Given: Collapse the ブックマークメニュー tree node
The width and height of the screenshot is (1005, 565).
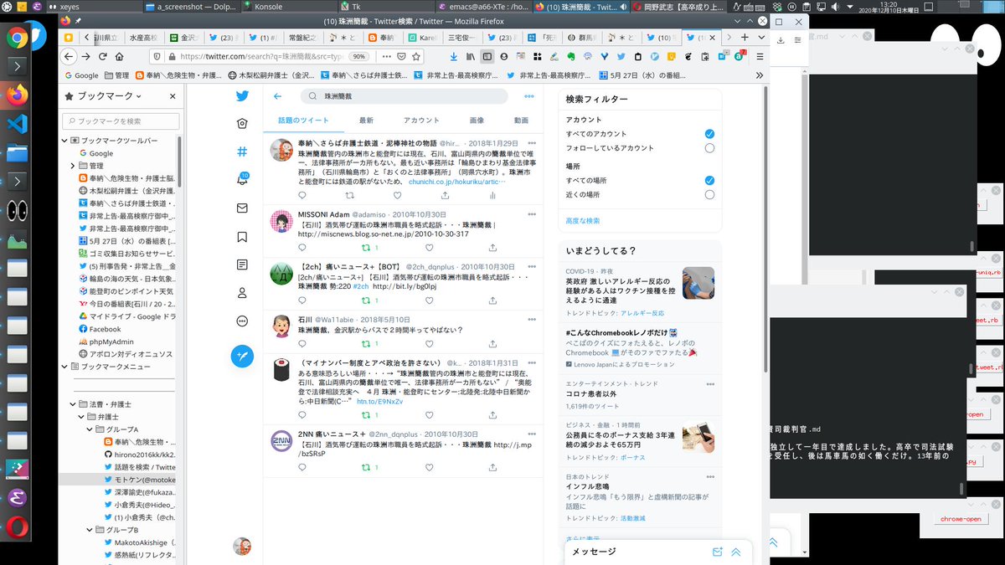Looking at the screenshot, I should 64,367.
